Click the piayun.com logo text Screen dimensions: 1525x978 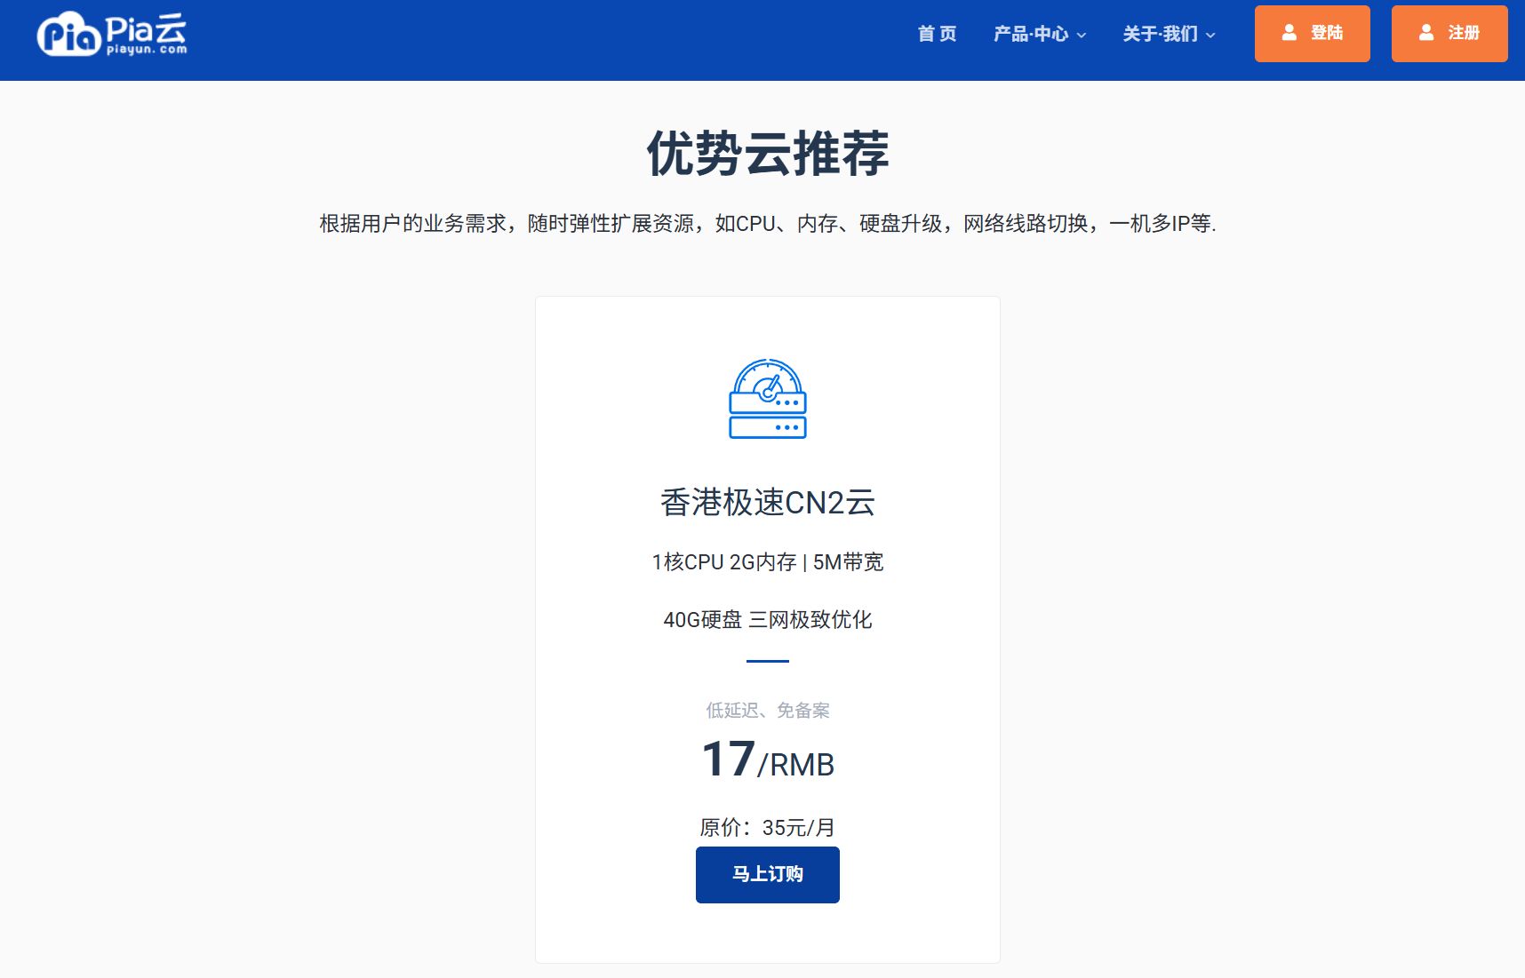pos(147,50)
